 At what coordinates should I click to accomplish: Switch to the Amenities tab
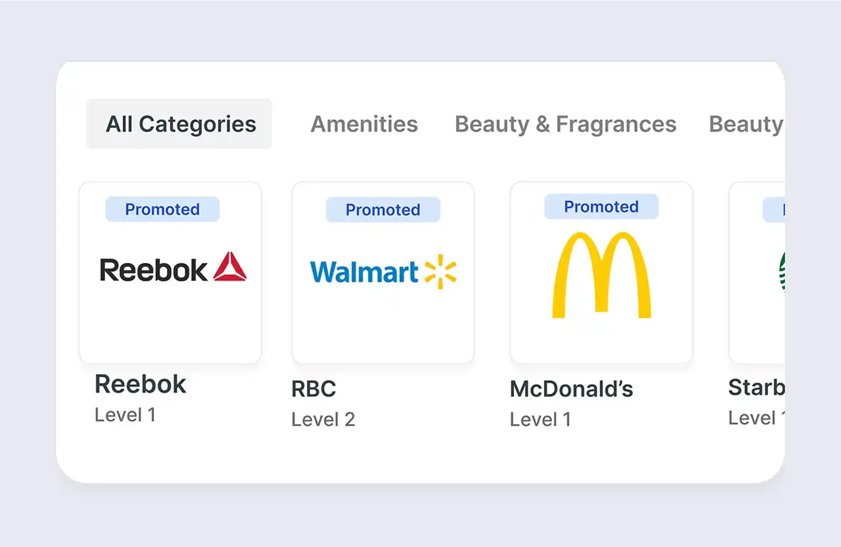364,124
